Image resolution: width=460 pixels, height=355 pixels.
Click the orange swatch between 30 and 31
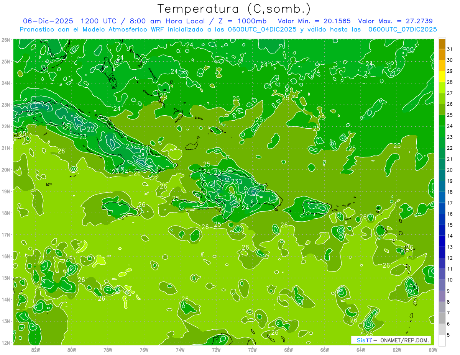pyautogui.click(x=442, y=55)
